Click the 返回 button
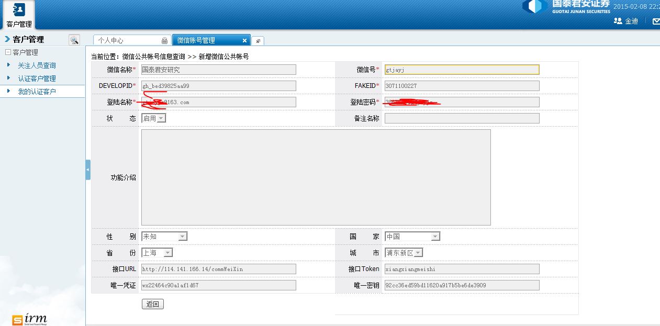Viewport: 660px width, 326px height. pyautogui.click(x=153, y=304)
